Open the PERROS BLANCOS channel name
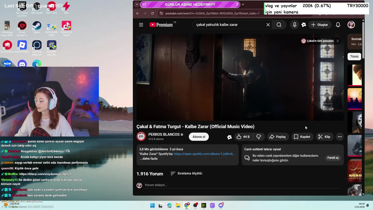 click(x=164, y=134)
